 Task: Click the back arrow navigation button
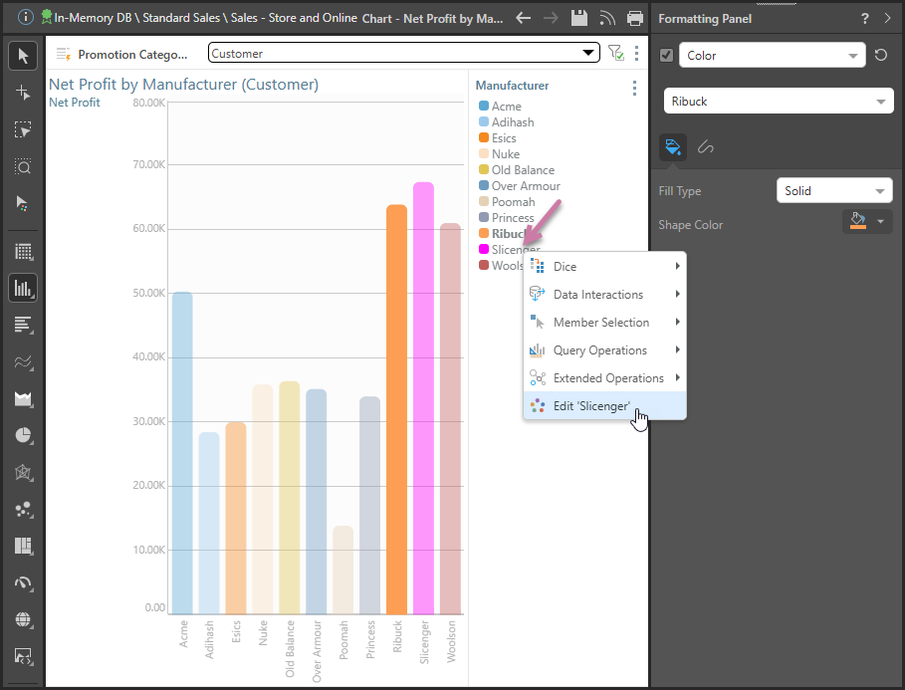tap(524, 18)
